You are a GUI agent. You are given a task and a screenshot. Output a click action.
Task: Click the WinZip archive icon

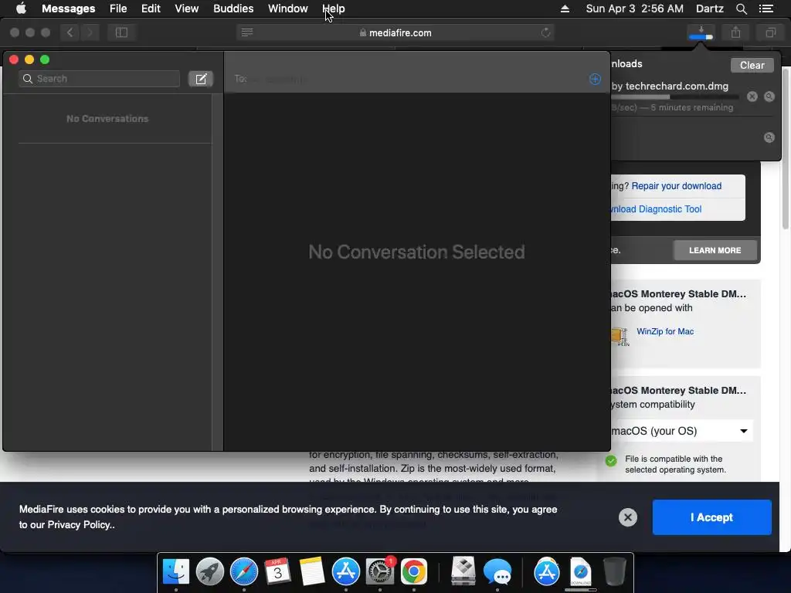620,336
